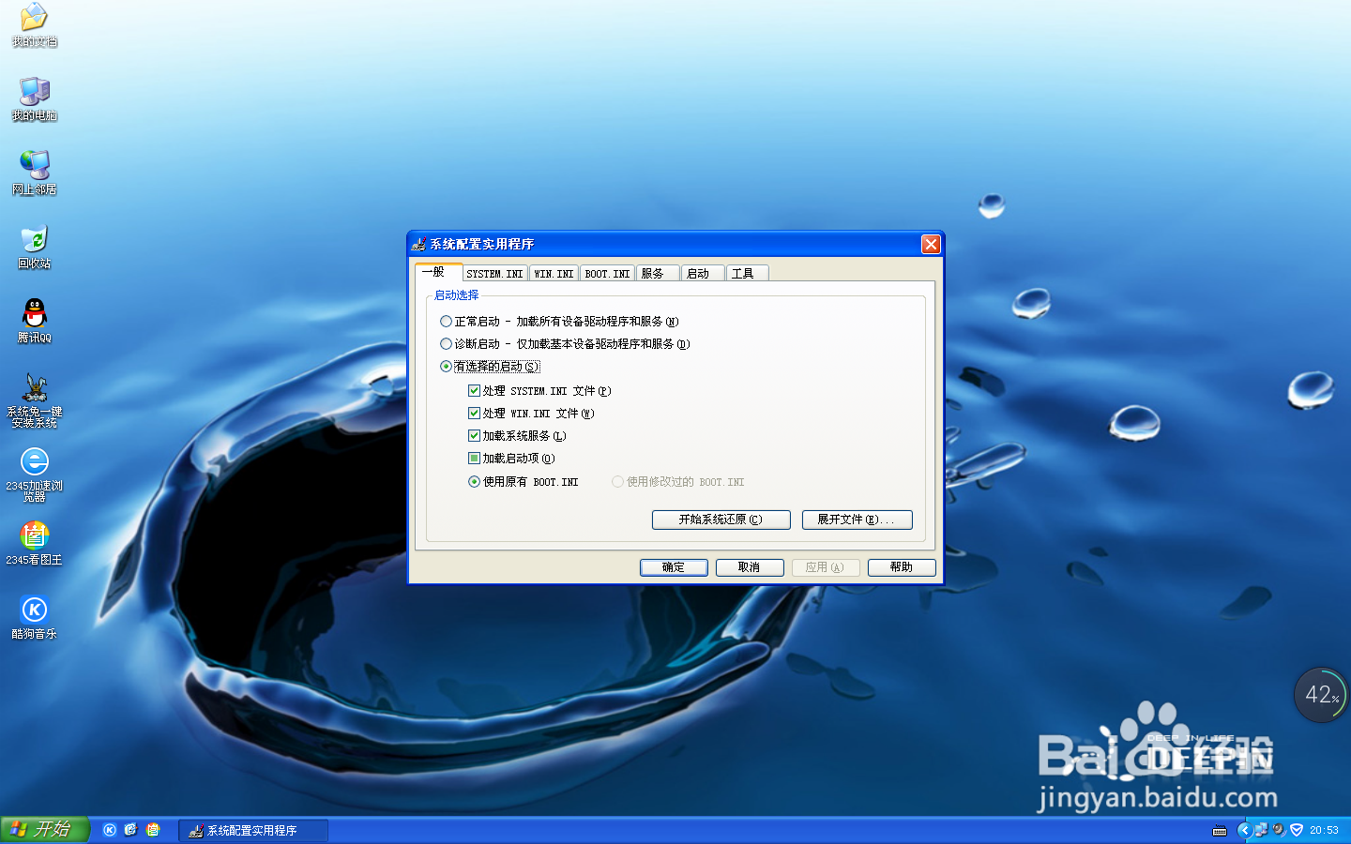Select the 腾讯QQ penguin icon
The image size is (1351, 844).
35,321
